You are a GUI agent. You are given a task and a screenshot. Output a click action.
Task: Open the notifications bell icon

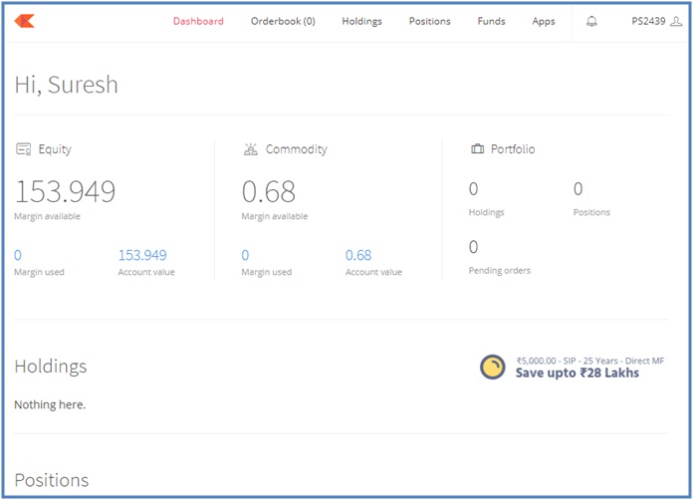tap(591, 21)
